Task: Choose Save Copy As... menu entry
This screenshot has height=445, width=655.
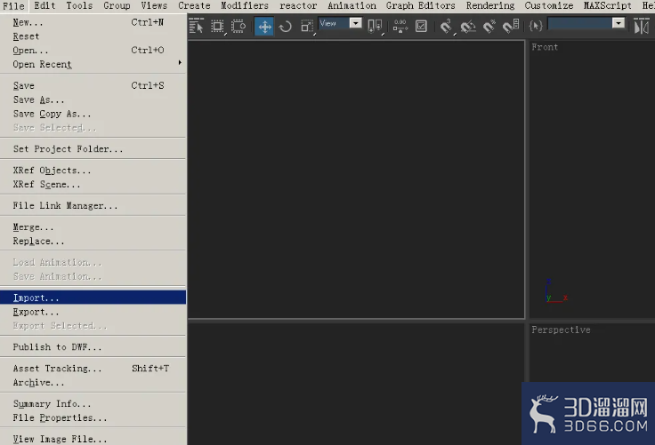Action: point(93,114)
